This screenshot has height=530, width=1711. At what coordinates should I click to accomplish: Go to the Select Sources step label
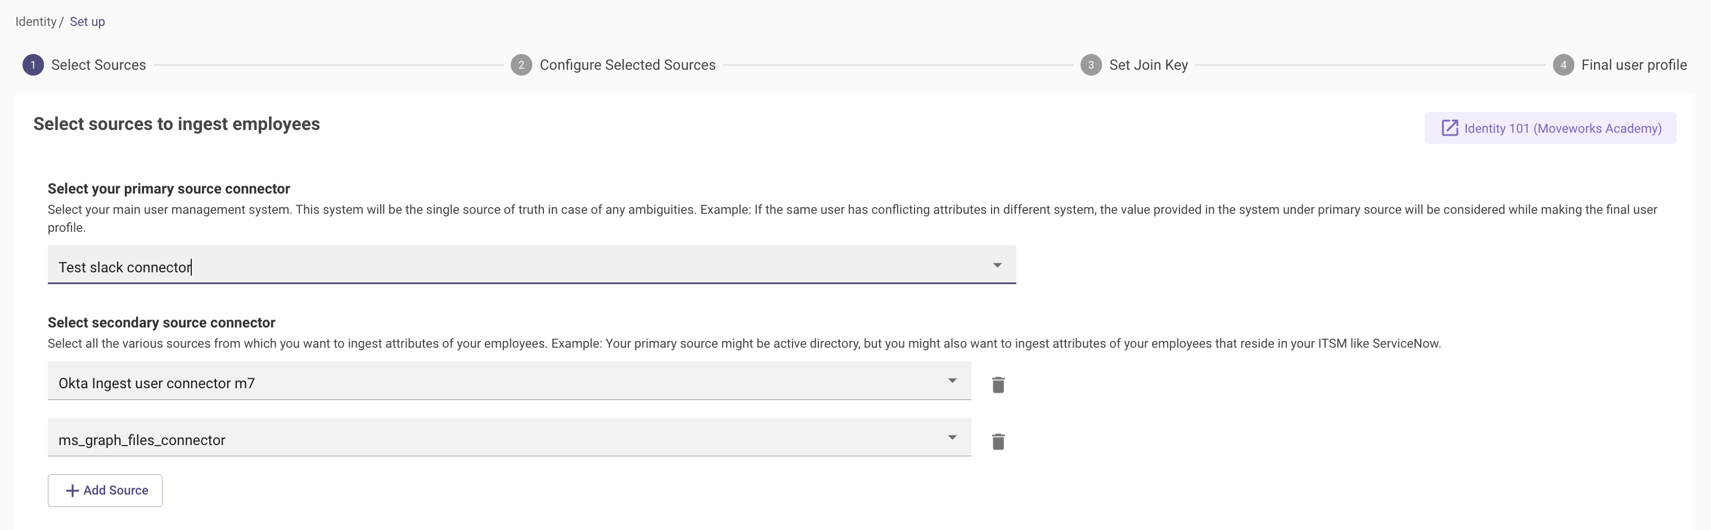point(98,65)
